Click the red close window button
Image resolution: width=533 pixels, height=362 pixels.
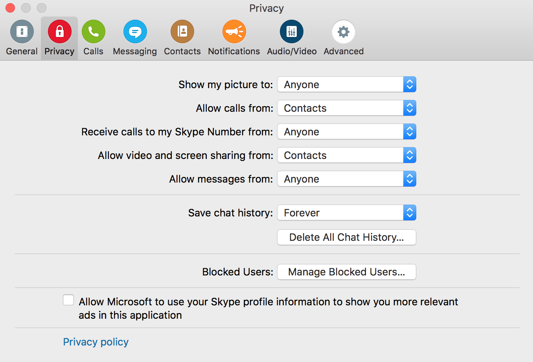click(10, 8)
